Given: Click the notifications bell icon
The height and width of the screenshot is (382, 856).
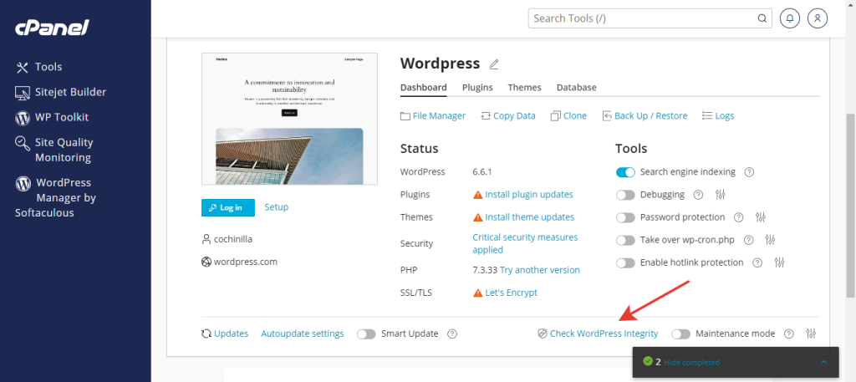Looking at the screenshot, I should 789,18.
